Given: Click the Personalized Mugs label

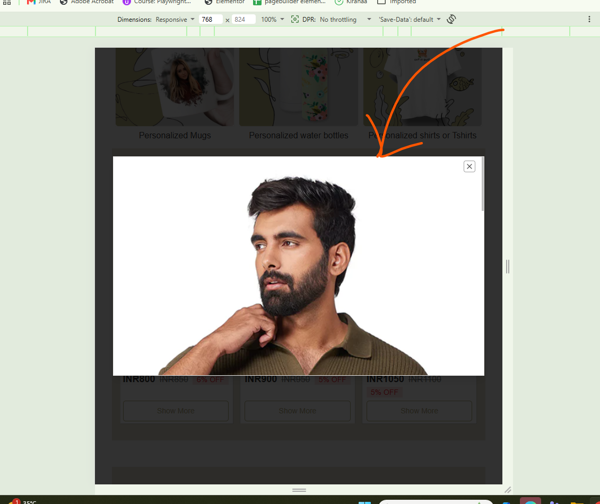Looking at the screenshot, I should 175,135.
